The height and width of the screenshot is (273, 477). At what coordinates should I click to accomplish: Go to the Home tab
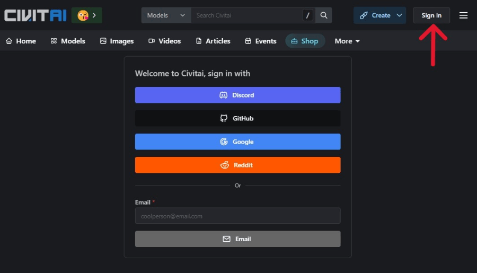pos(21,41)
